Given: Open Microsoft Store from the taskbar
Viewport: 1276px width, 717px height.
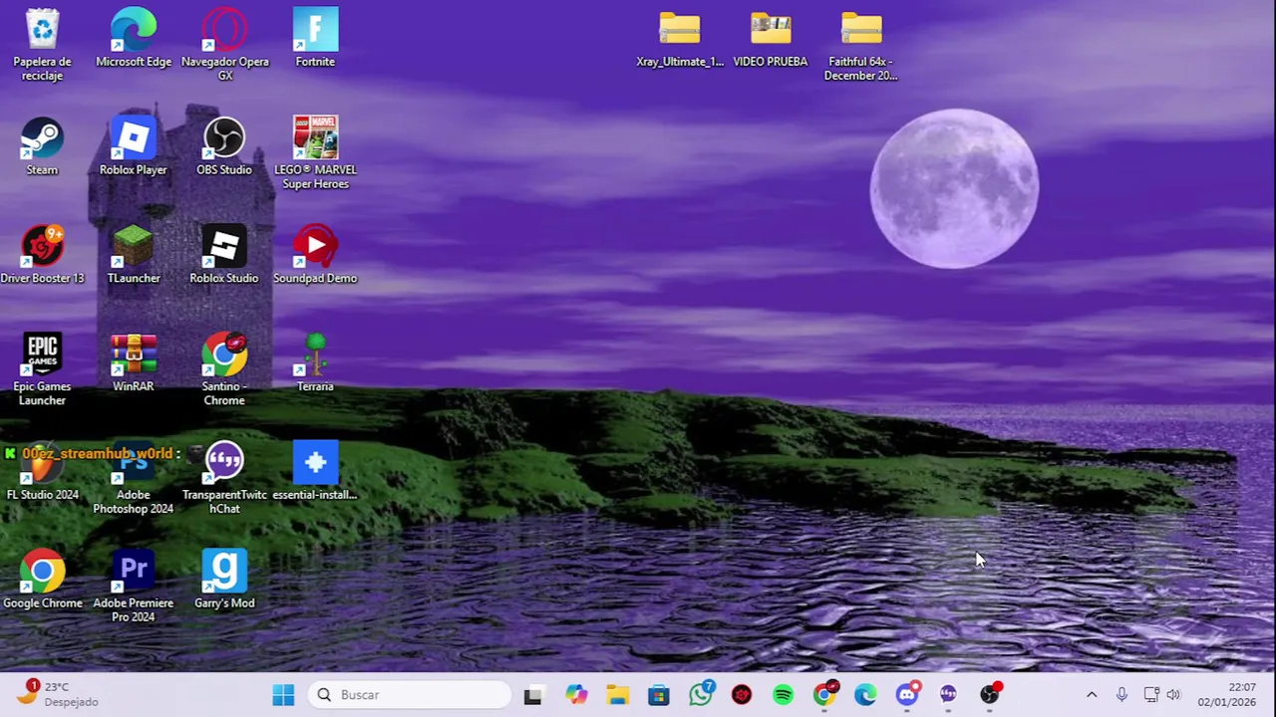Looking at the screenshot, I should (x=659, y=695).
